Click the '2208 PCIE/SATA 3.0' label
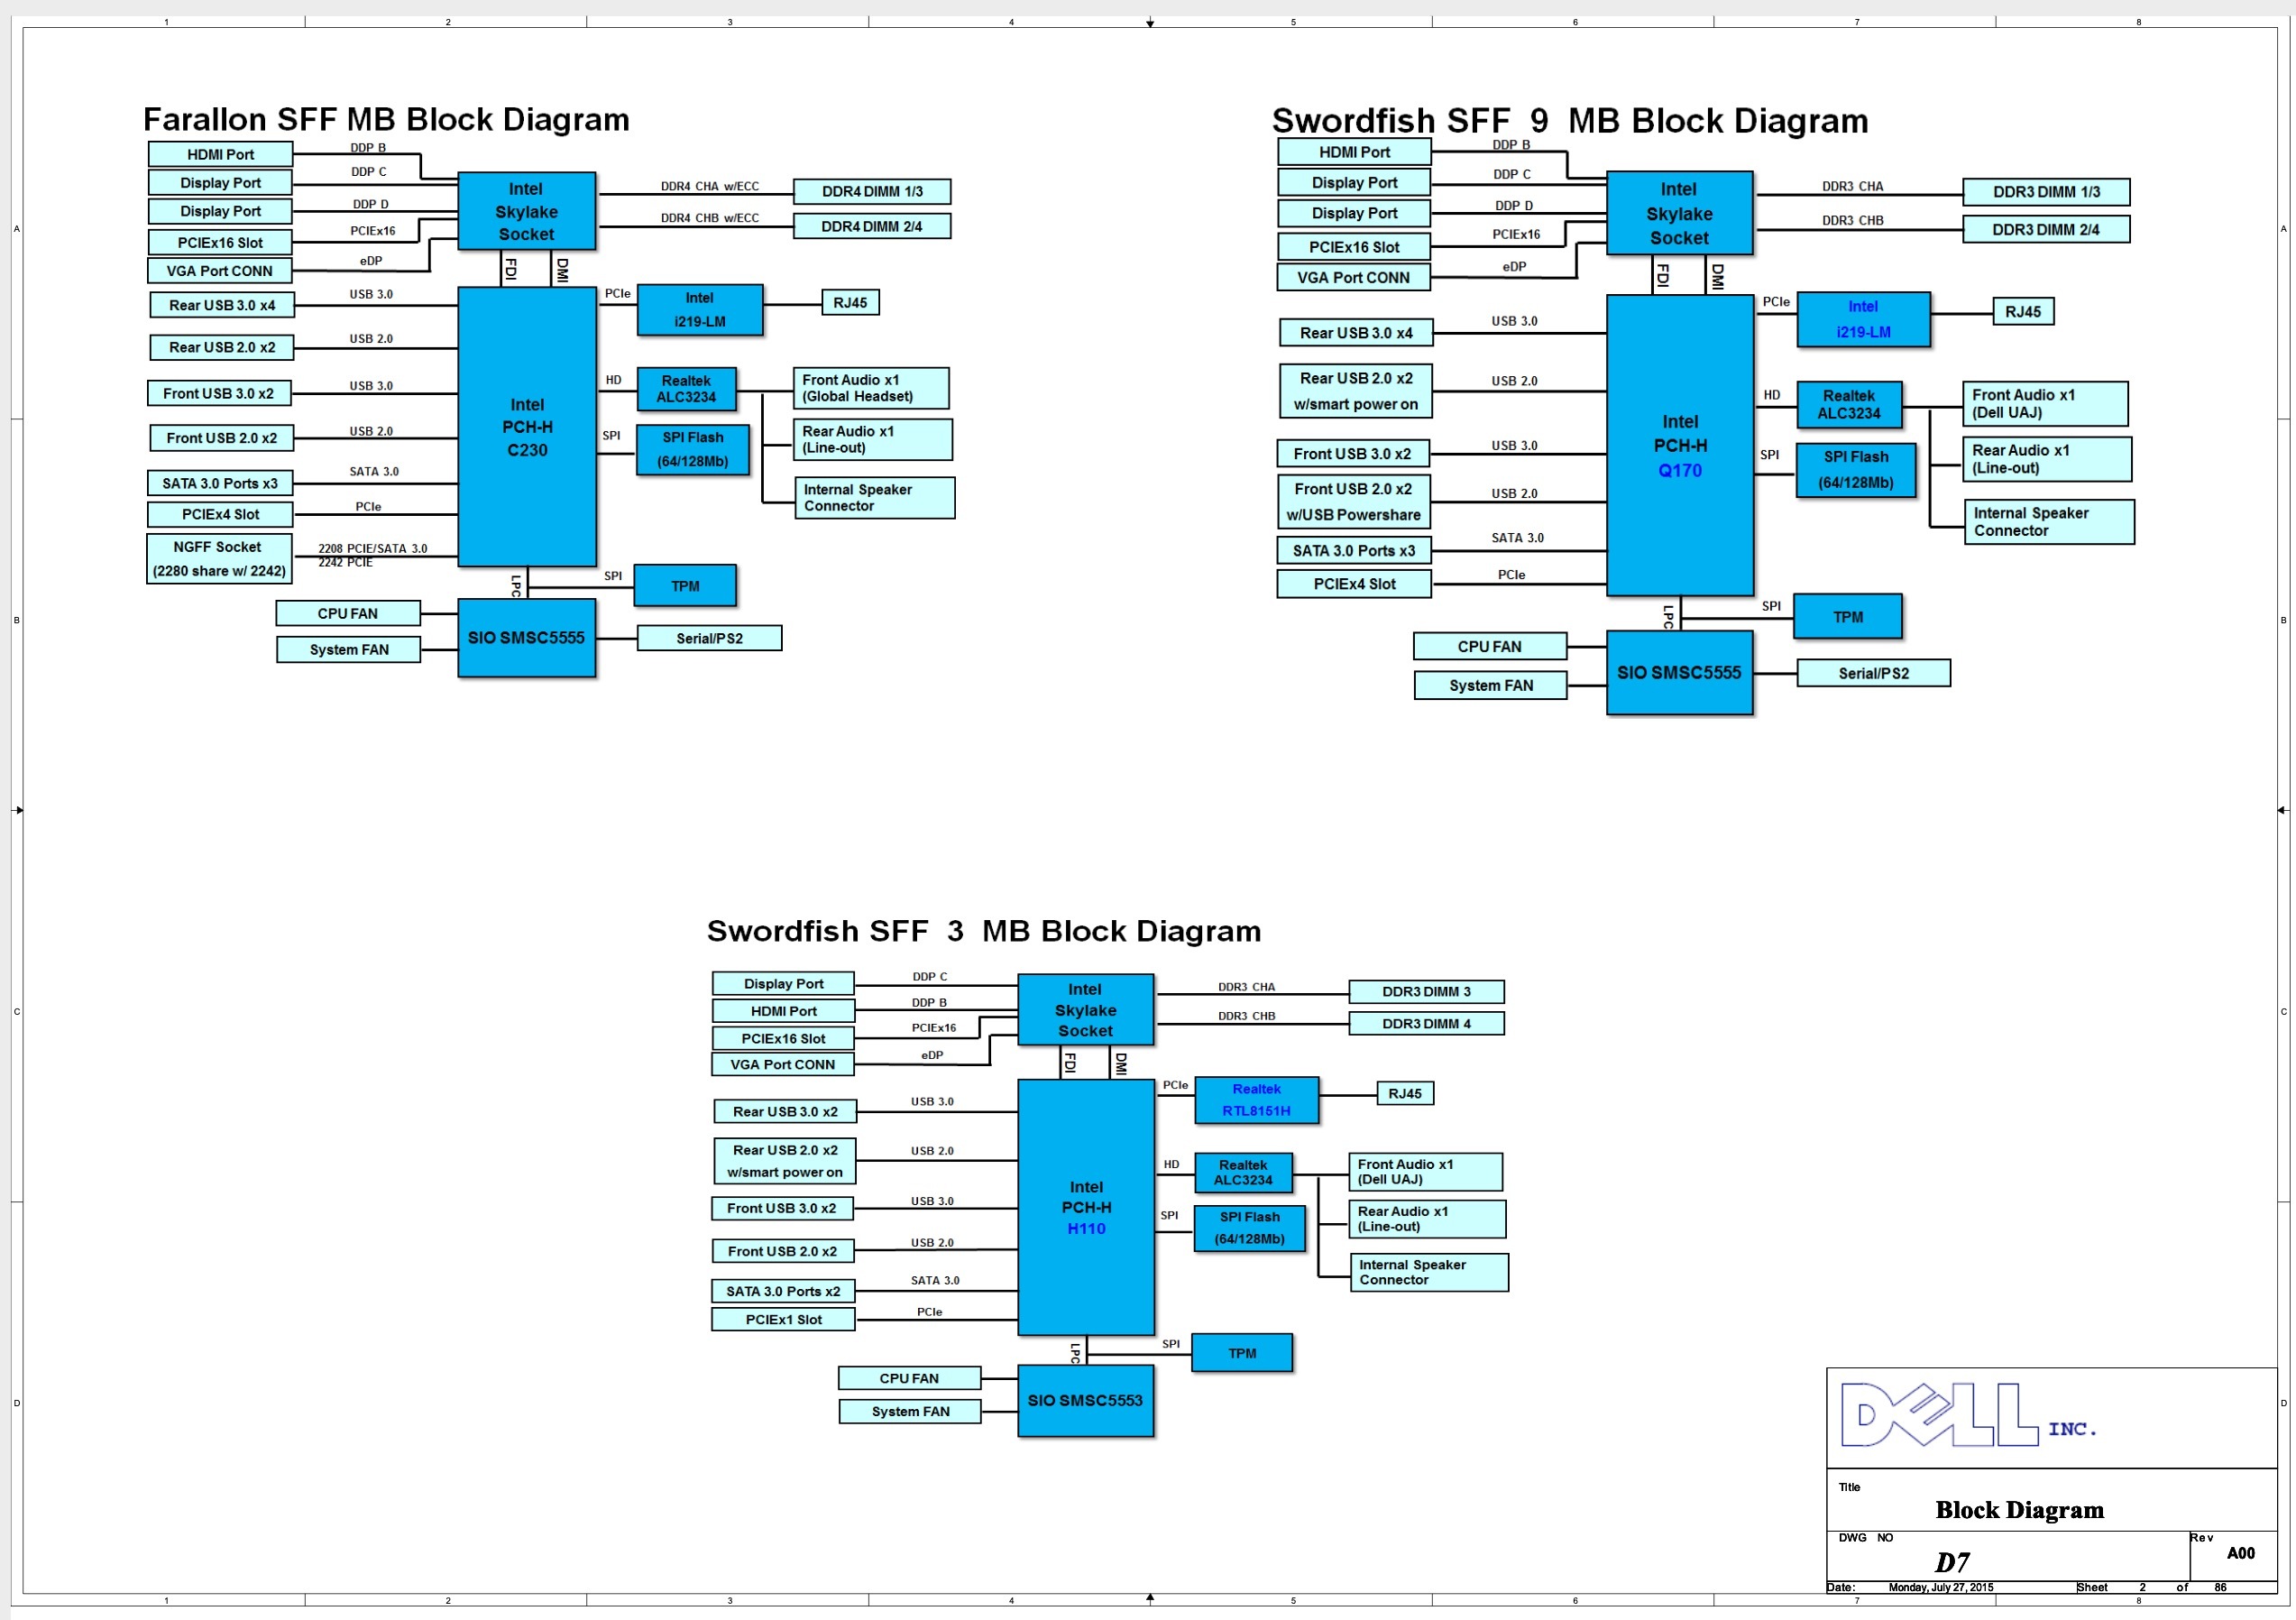Screen dimensions: 2296x1620 373,549
